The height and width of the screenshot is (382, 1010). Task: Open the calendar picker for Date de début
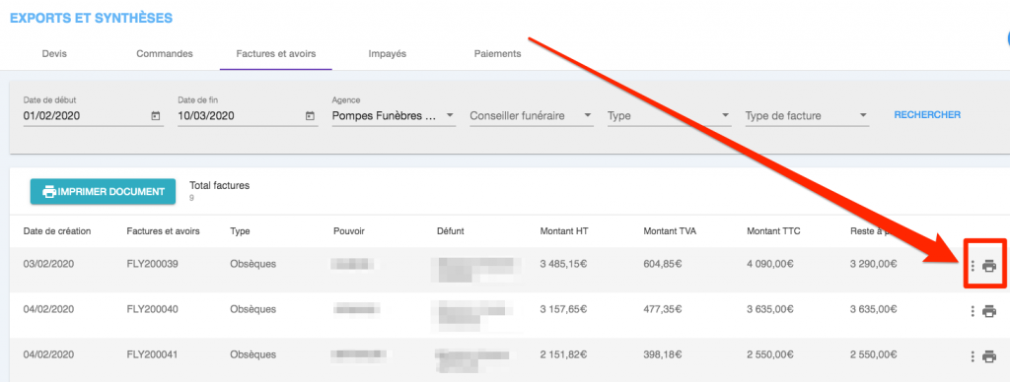pyautogui.click(x=155, y=116)
